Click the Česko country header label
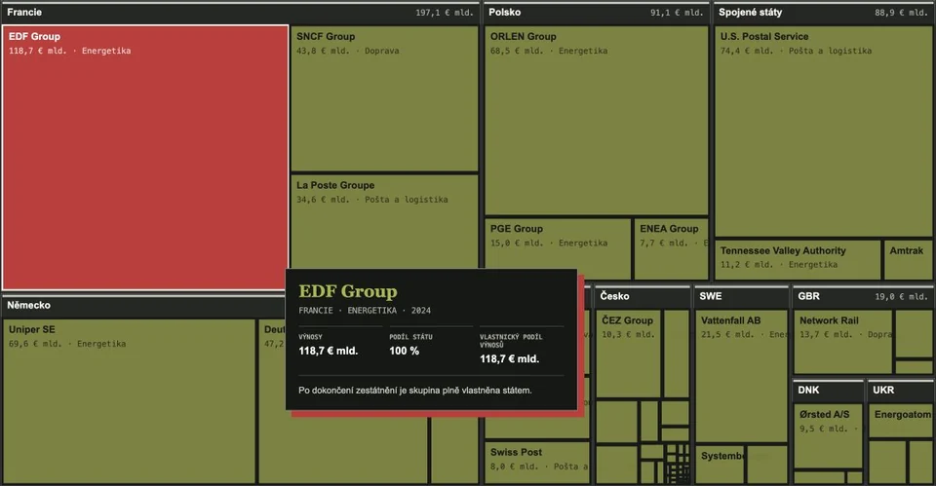Viewport: 936px width, 486px height. 615,296
